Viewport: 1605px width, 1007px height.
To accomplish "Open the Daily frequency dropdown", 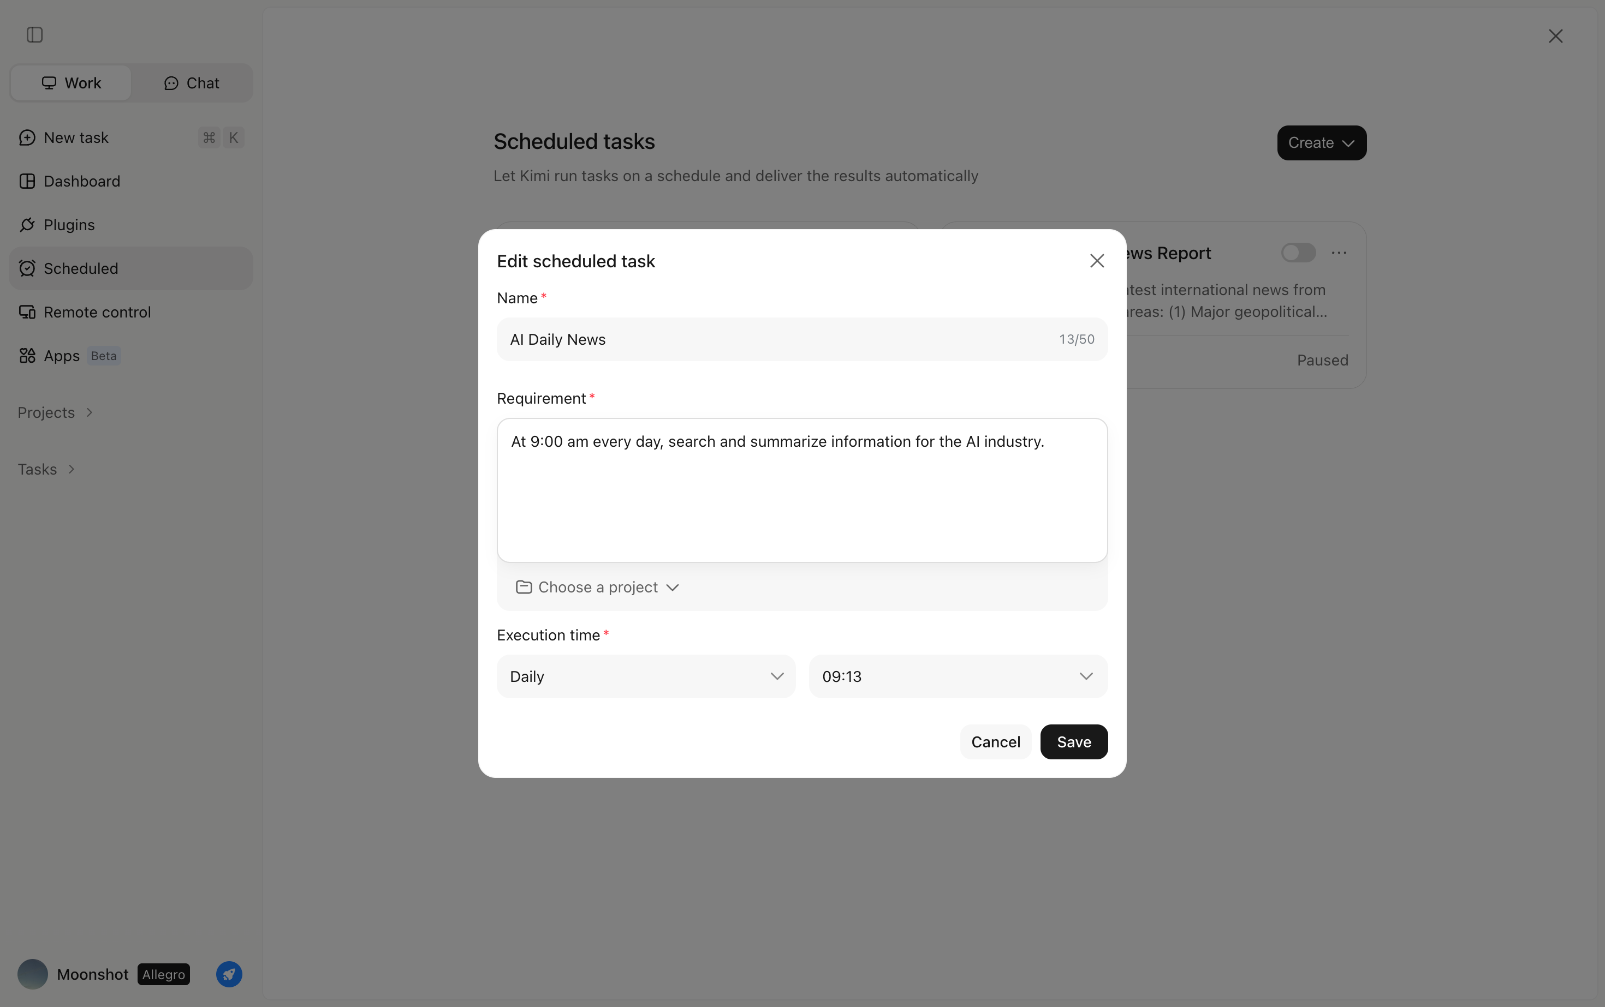I will coord(646,676).
